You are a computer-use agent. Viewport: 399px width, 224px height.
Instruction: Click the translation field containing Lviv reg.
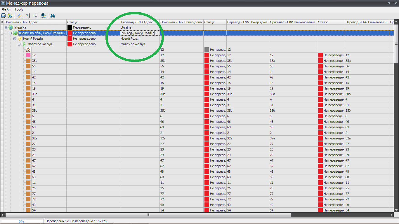pyautogui.click(x=140, y=33)
